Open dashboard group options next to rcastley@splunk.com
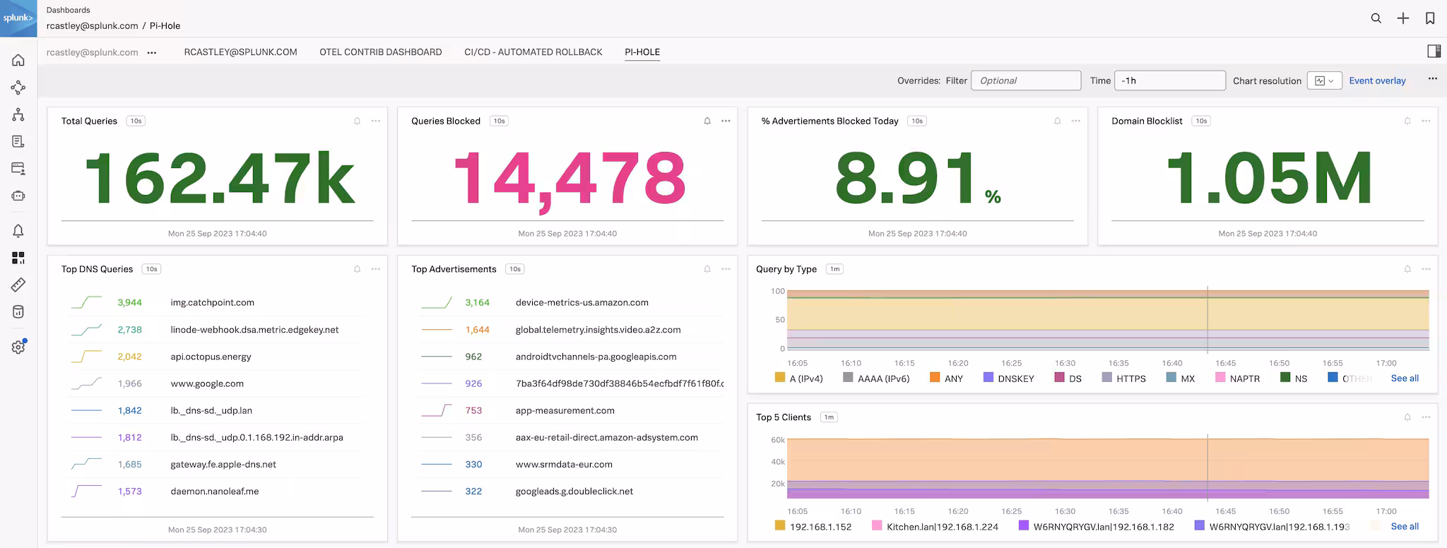 pos(152,52)
